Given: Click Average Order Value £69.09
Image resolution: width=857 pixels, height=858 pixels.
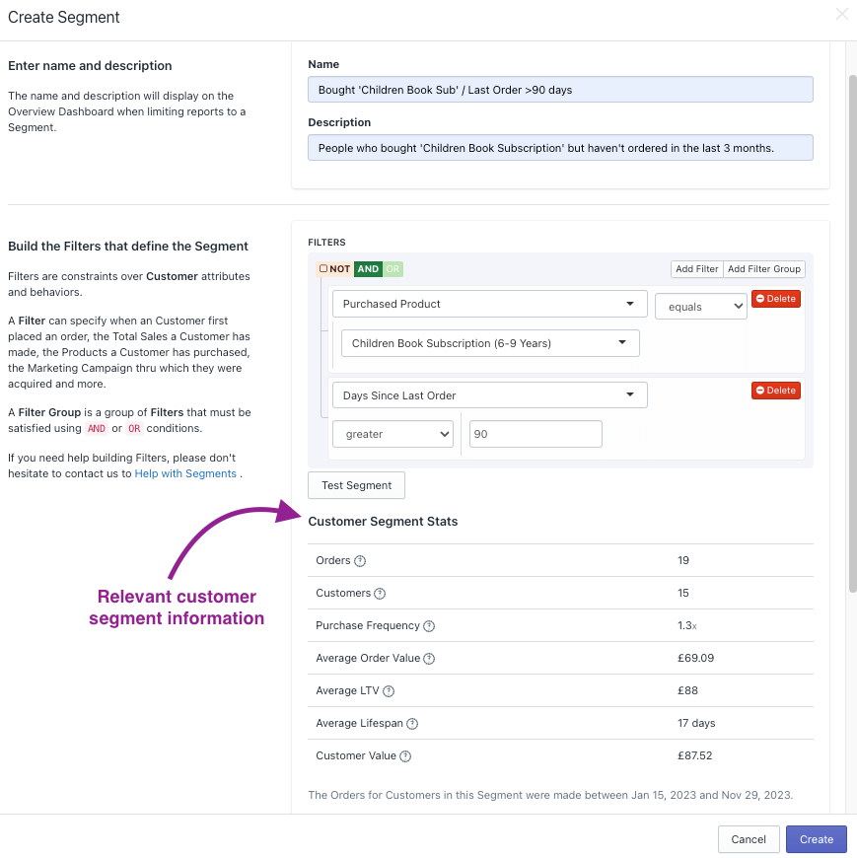Looking at the screenshot, I should coord(695,658).
